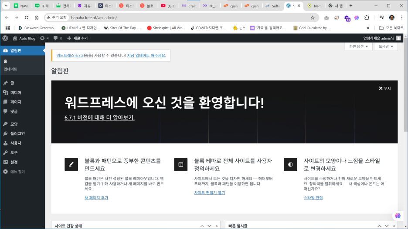The width and height of the screenshot is (408, 229).
Task: Go to 업데이트 submenu
Action: tap(10, 69)
